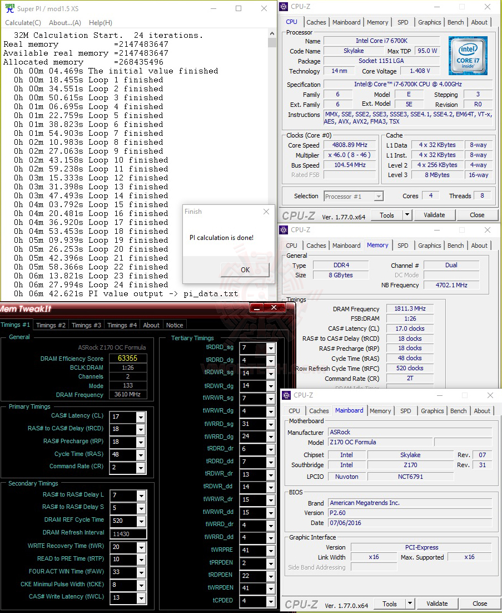Switch to the SPD tab in CPU-Z

click(403, 22)
